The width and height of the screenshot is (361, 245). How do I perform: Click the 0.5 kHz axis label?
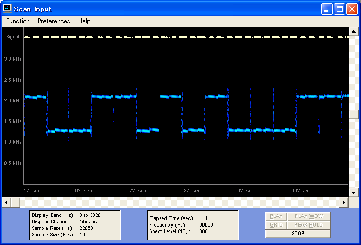coord(12,163)
